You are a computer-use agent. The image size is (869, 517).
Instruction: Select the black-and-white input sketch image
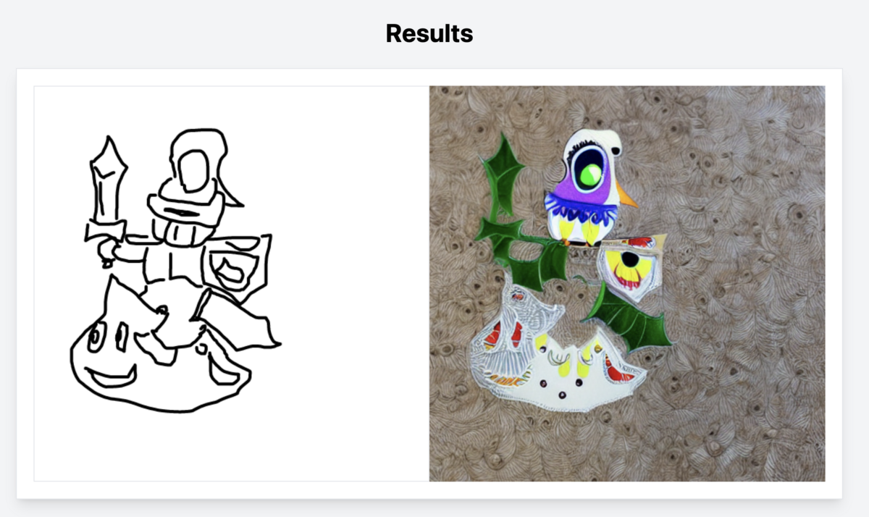(x=232, y=284)
